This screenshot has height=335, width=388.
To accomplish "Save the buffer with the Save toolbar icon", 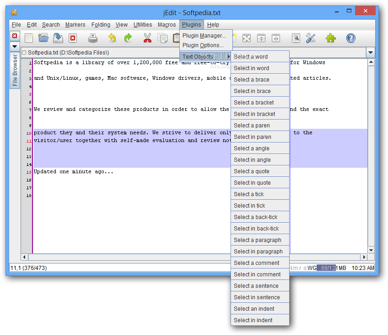I will point(58,38).
